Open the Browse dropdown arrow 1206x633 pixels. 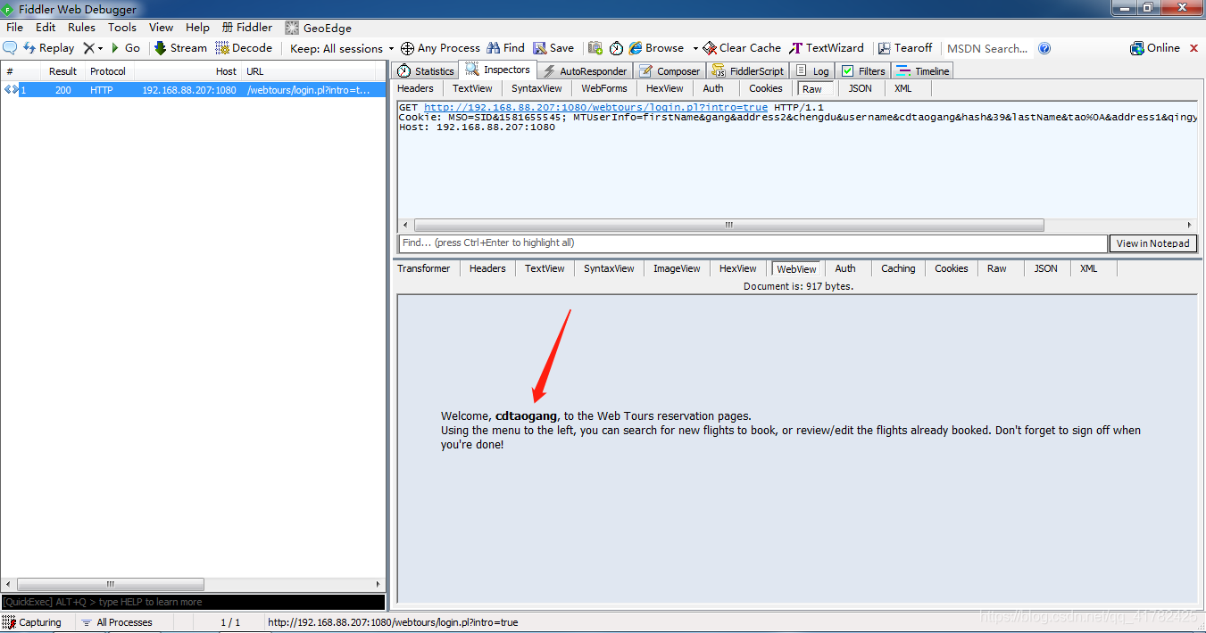pyautogui.click(x=695, y=48)
